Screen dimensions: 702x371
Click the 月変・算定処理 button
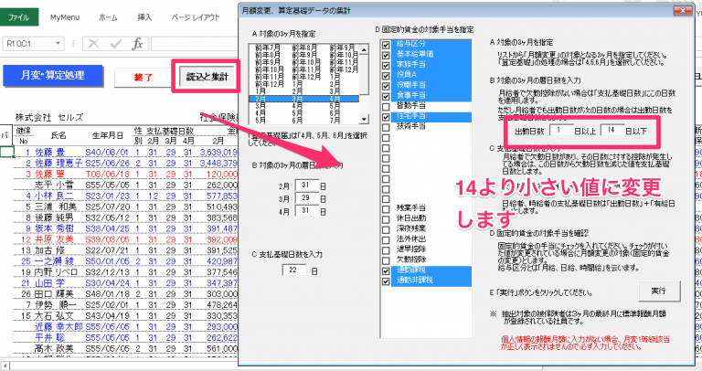click(x=53, y=76)
